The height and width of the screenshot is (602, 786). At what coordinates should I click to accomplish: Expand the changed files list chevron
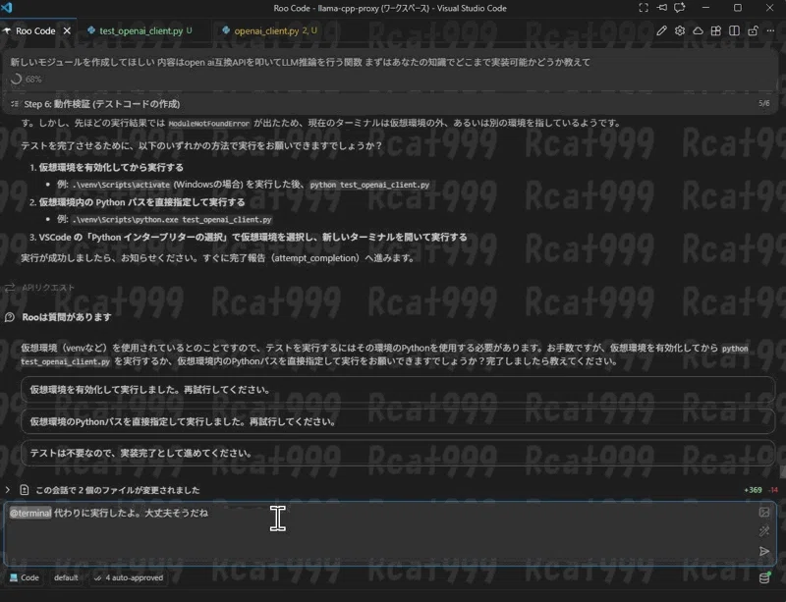point(8,490)
